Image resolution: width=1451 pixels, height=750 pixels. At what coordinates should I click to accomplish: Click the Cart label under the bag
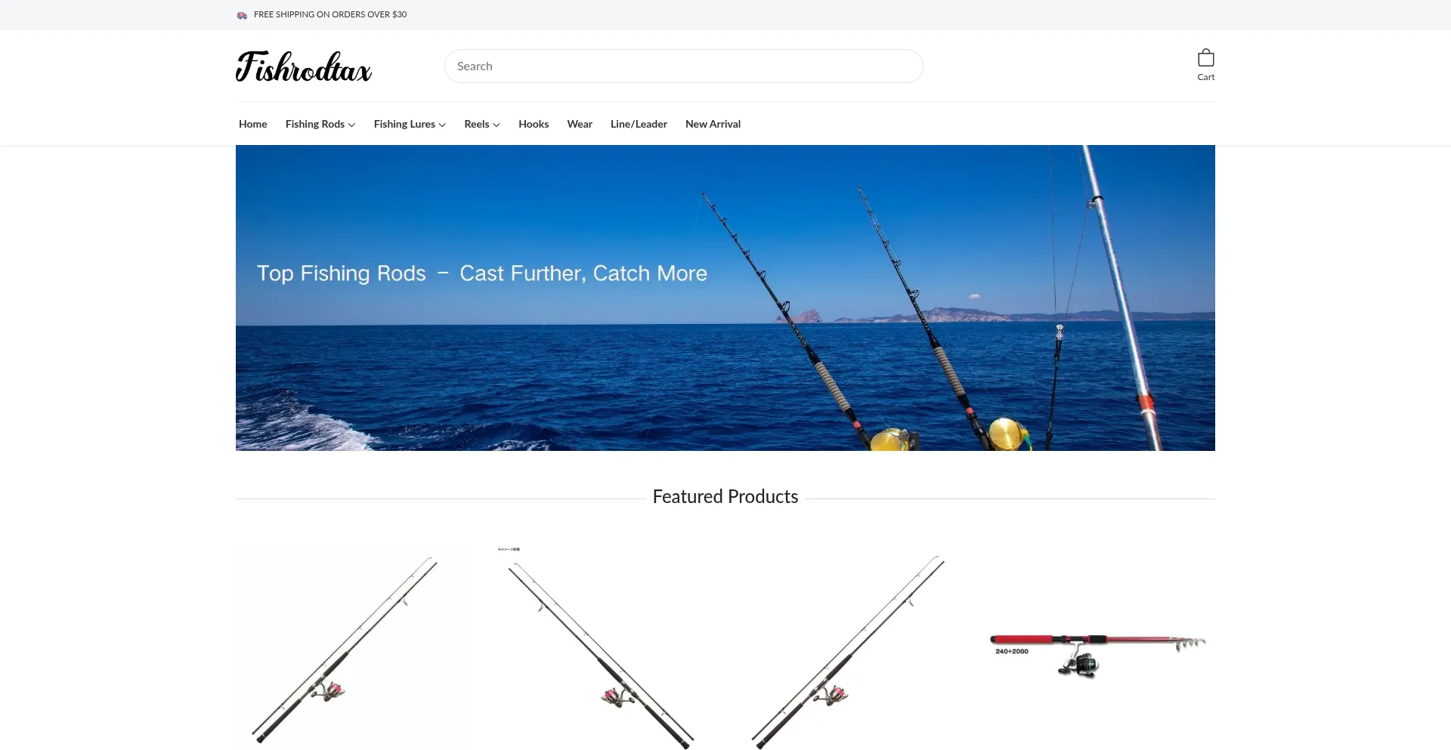pyautogui.click(x=1206, y=77)
